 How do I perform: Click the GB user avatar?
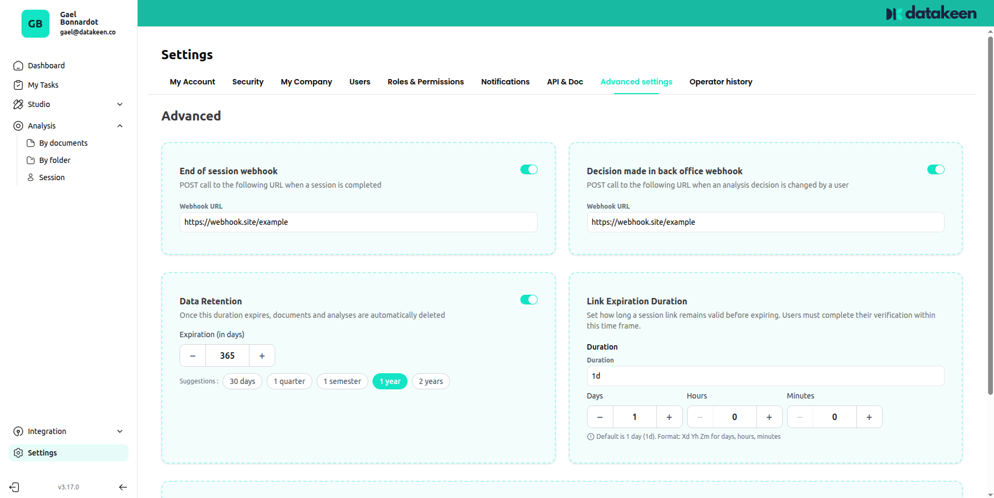35,24
